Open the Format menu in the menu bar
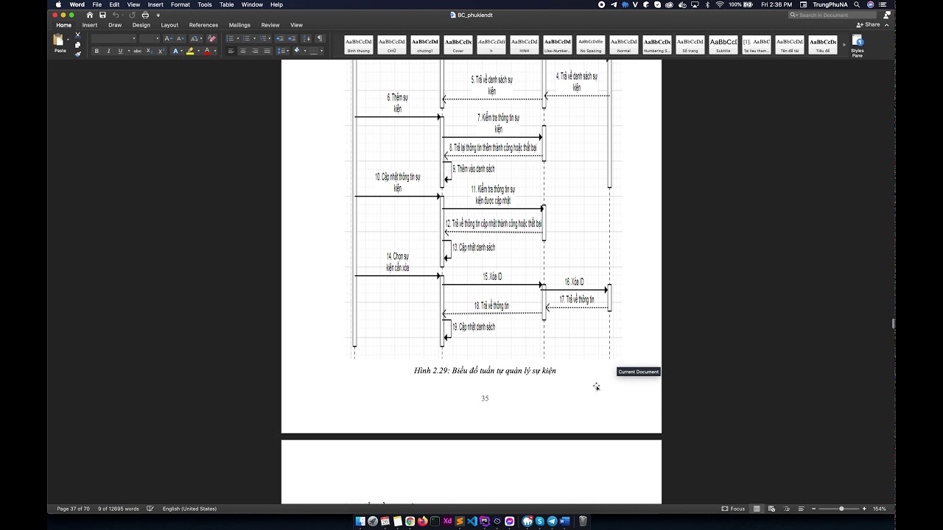Image resolution: width=943 pixels, height=530 pixels. 180,4
